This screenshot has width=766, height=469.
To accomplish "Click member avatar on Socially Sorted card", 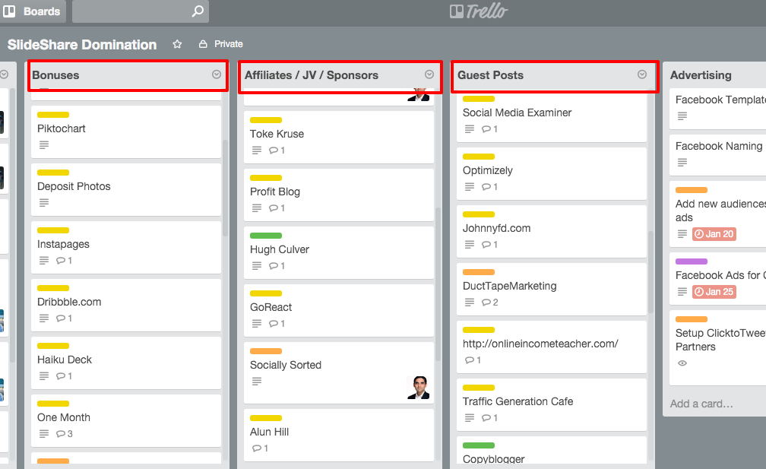I will [418, 388].
